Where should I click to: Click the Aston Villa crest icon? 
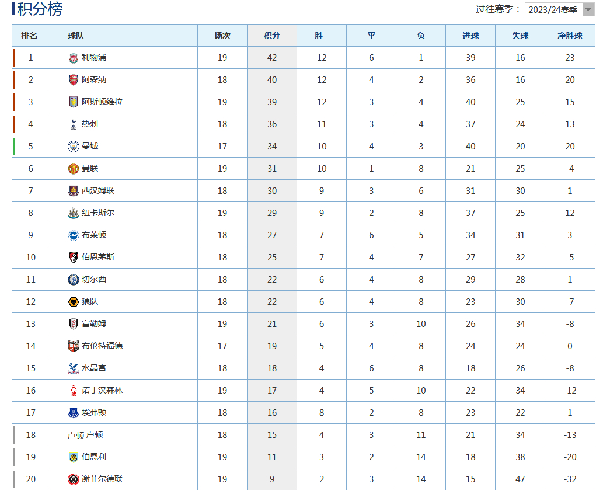pyautogui.click(x=74, y=102)
